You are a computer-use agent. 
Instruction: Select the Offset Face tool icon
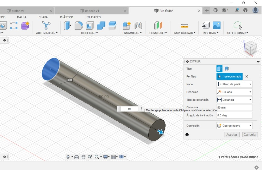tap(112, 26)
